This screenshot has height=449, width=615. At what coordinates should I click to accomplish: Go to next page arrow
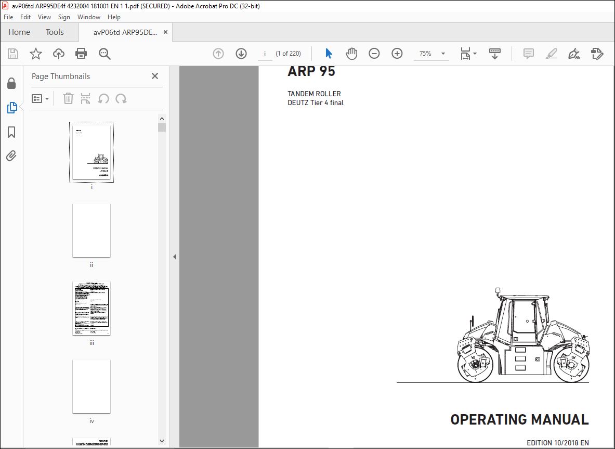coord(241,54)
